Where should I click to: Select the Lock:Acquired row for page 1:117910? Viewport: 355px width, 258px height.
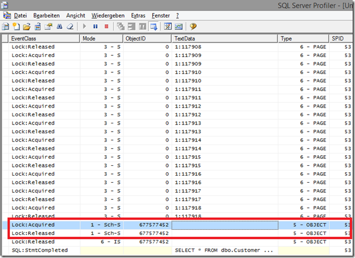[x=177, y=72]
